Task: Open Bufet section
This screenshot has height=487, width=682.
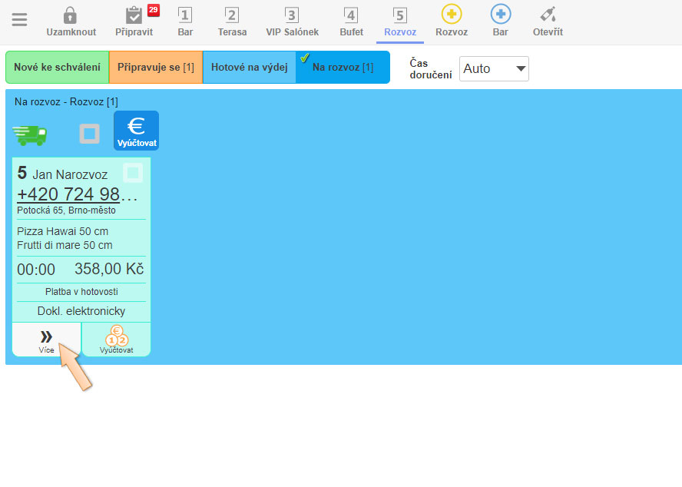Action: click(x=351, y=15)
